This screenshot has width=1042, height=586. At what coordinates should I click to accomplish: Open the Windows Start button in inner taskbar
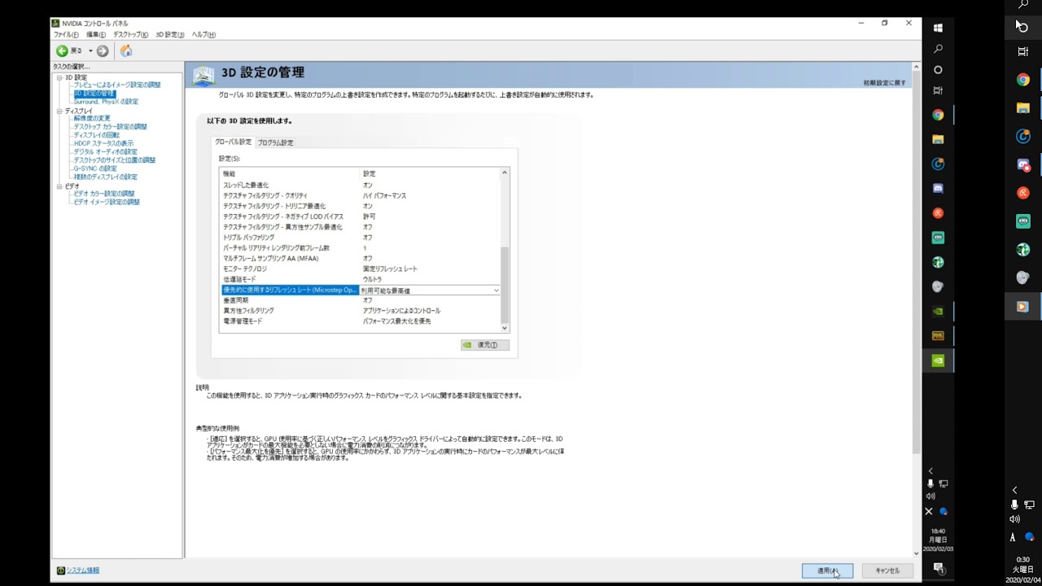[x=938, y=28]
